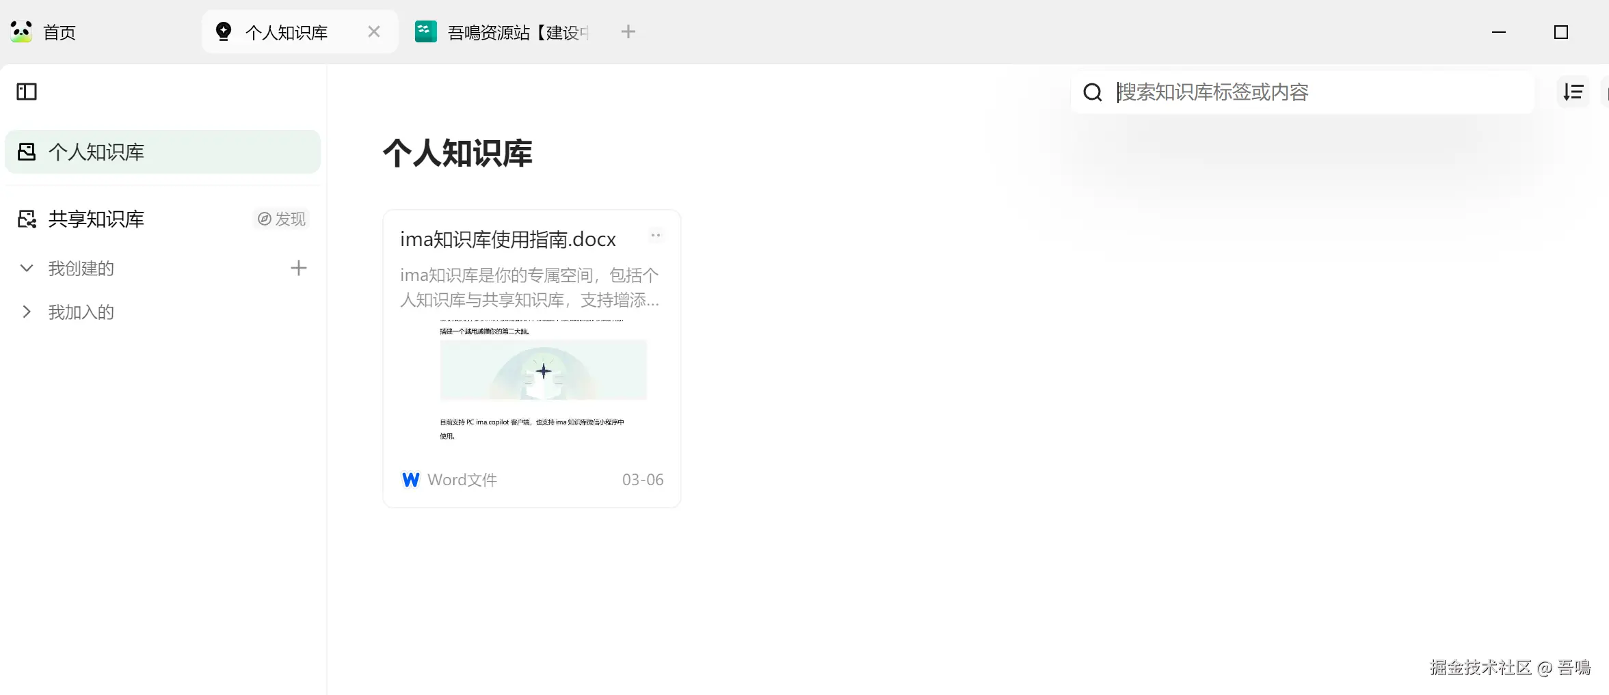The height and width of the screenshot is (695, 1609).
Task: Click the 发现 discover button
Action: click(x=282, y=219)
